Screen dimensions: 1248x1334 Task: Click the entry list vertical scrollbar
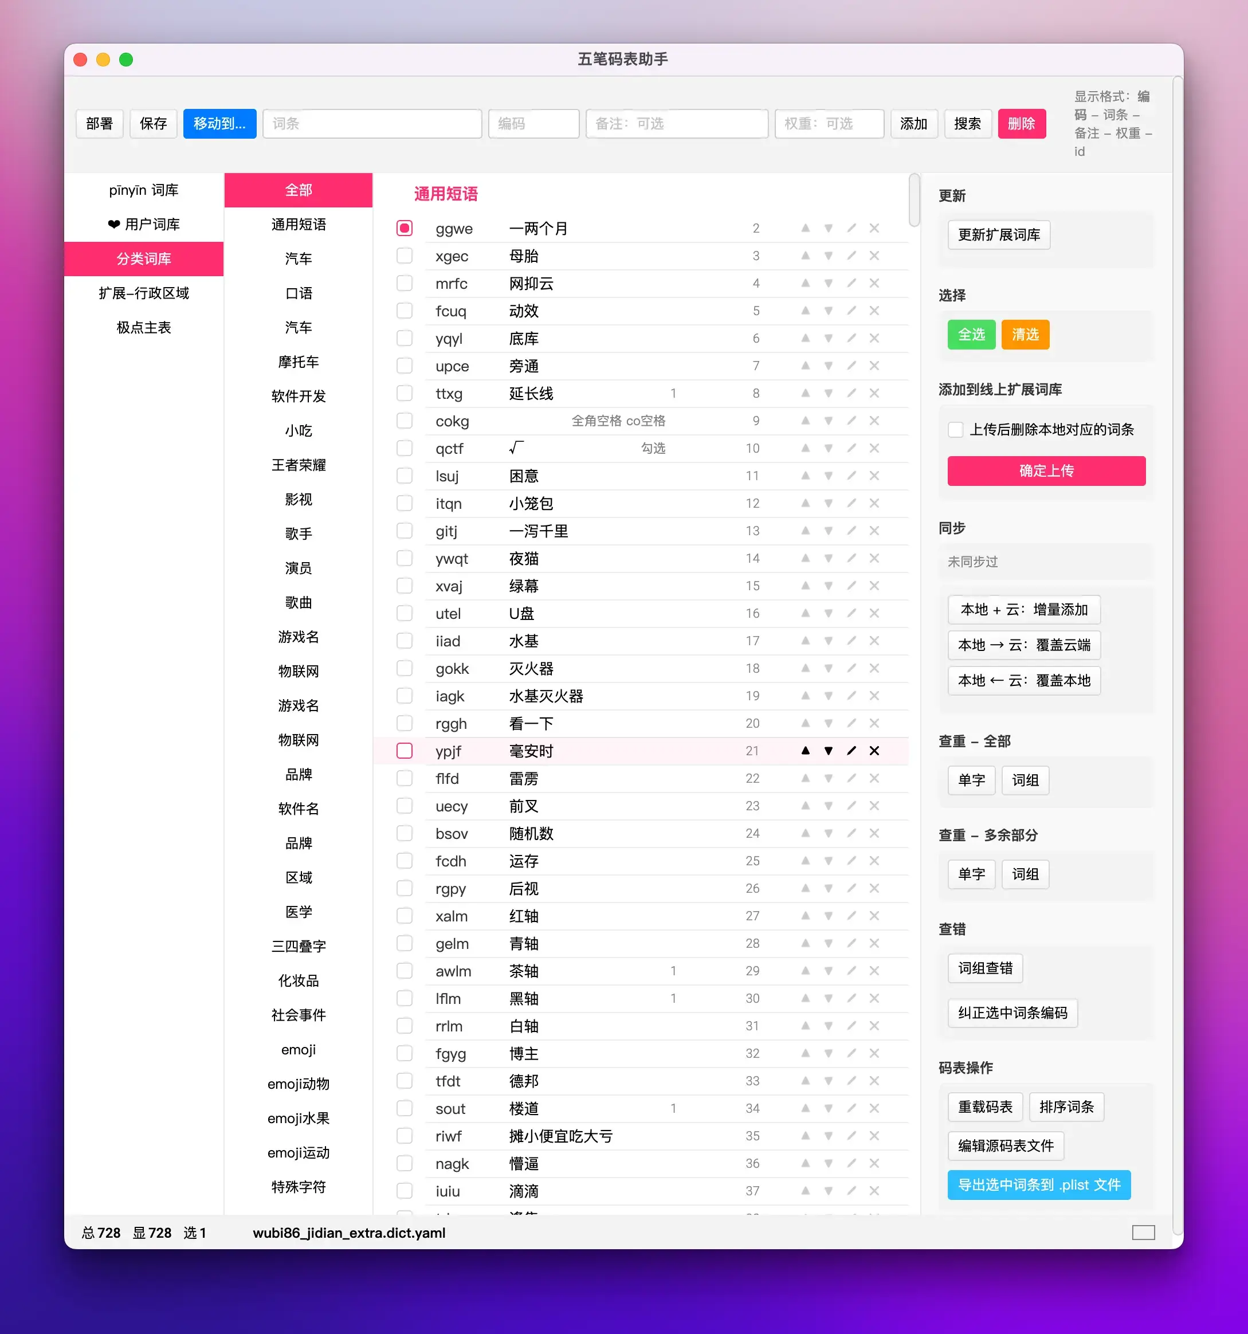coord(914,200)
